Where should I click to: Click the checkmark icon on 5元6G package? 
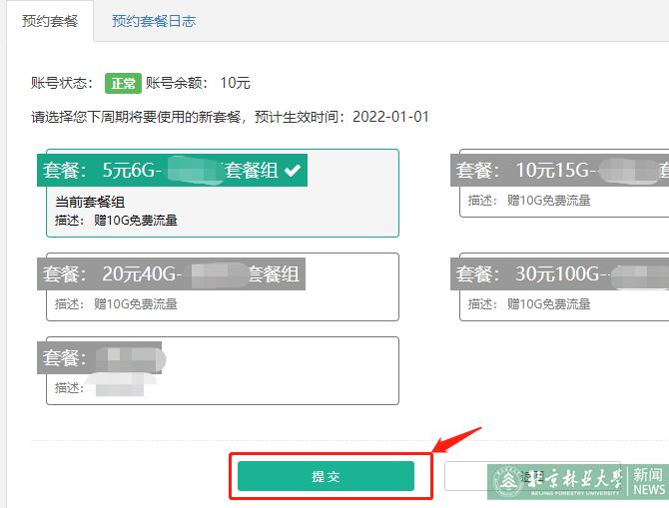[x=292, y=171]
